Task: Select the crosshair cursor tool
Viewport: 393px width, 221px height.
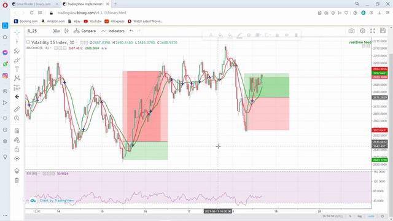Action: (x=17, y=32)
